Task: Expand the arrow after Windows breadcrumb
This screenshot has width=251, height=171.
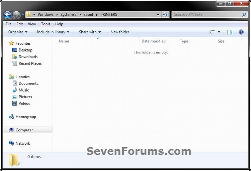Action: [x=57, y=15]
